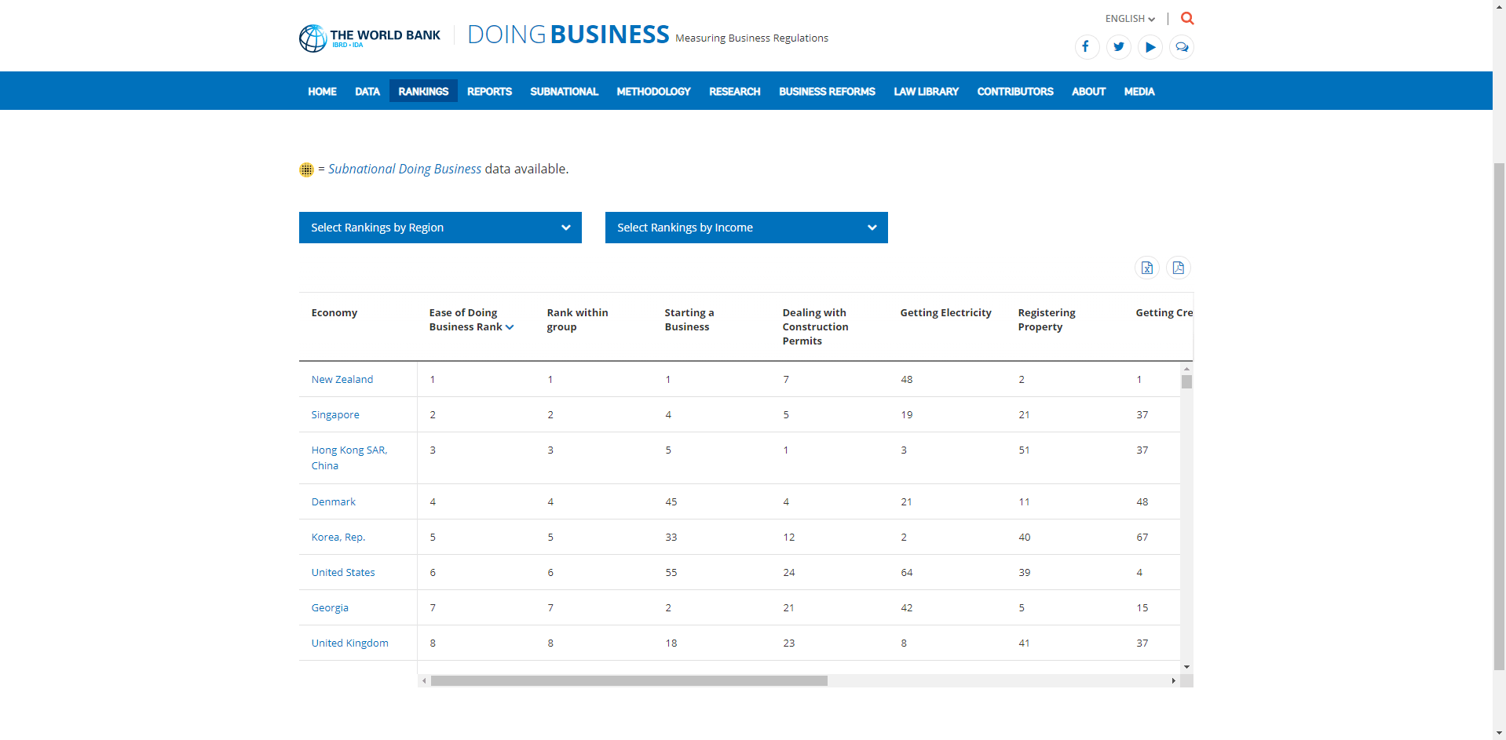1506x740 pixels.
Task: Click the table's scroll-up arrow
Action: tap(1186, 368)
